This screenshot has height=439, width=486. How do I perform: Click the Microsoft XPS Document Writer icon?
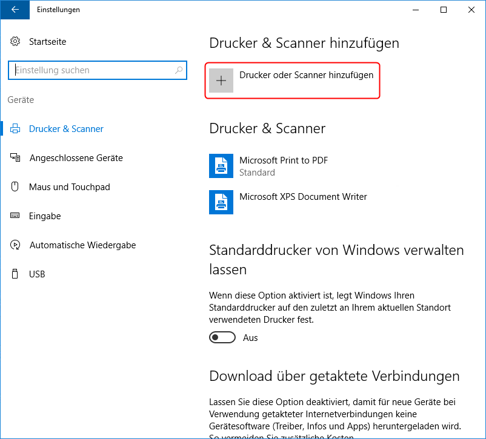pyautogui.click(x=221, y=202)
